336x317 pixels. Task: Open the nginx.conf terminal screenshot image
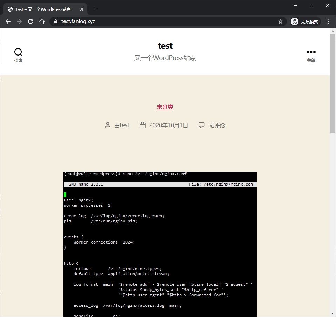[x=160, y=244]
